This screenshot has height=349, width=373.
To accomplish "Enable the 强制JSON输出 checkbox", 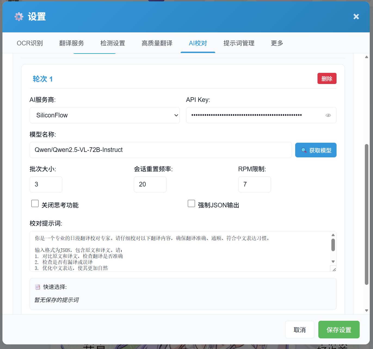I will [x=192, y=204].
